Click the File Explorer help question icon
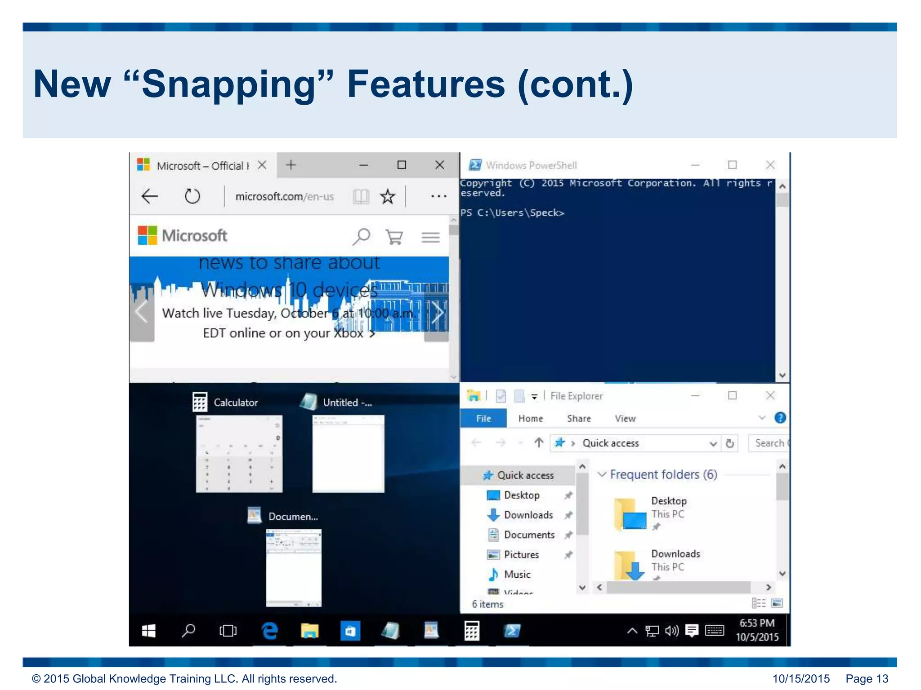The height and width of the screenshot is (690, 921). click(780, 418)
